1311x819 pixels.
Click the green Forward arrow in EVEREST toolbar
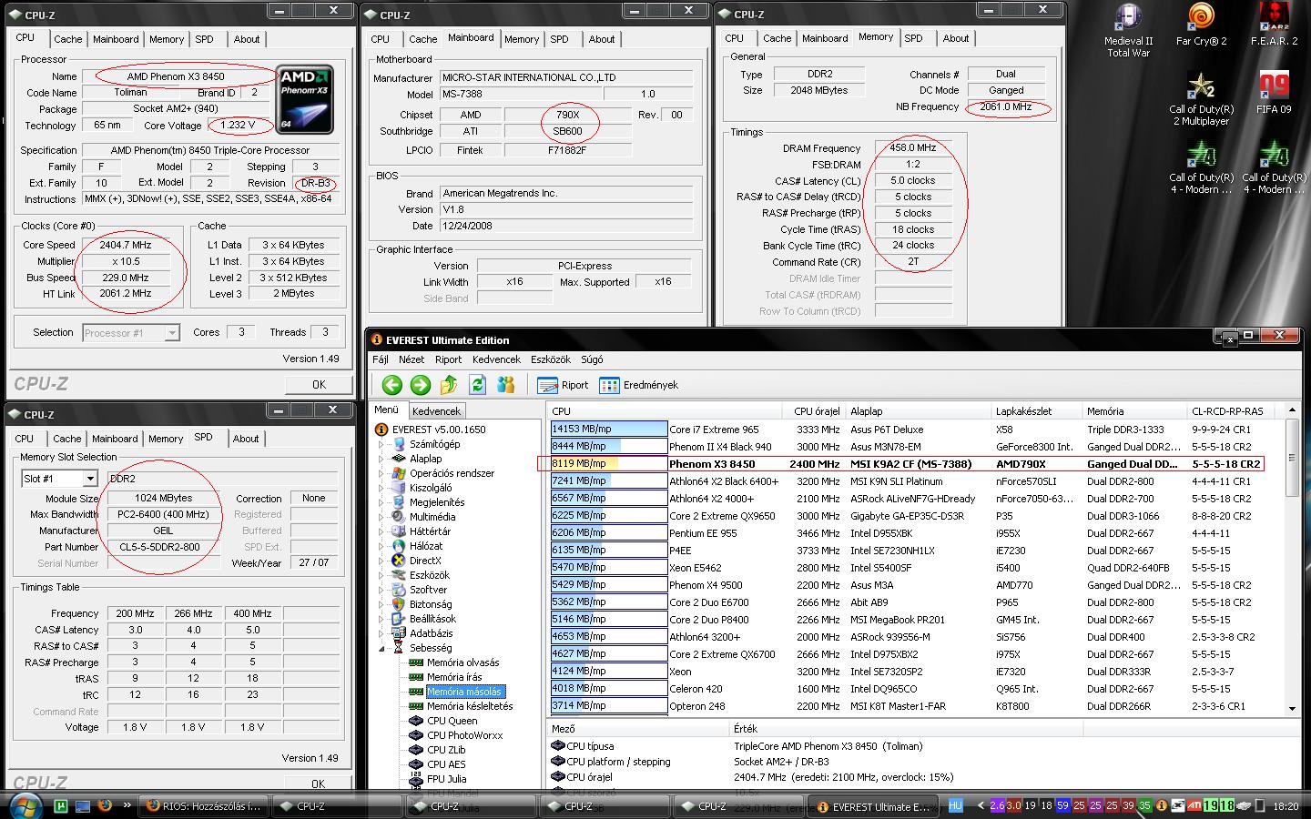click(420, 385)
